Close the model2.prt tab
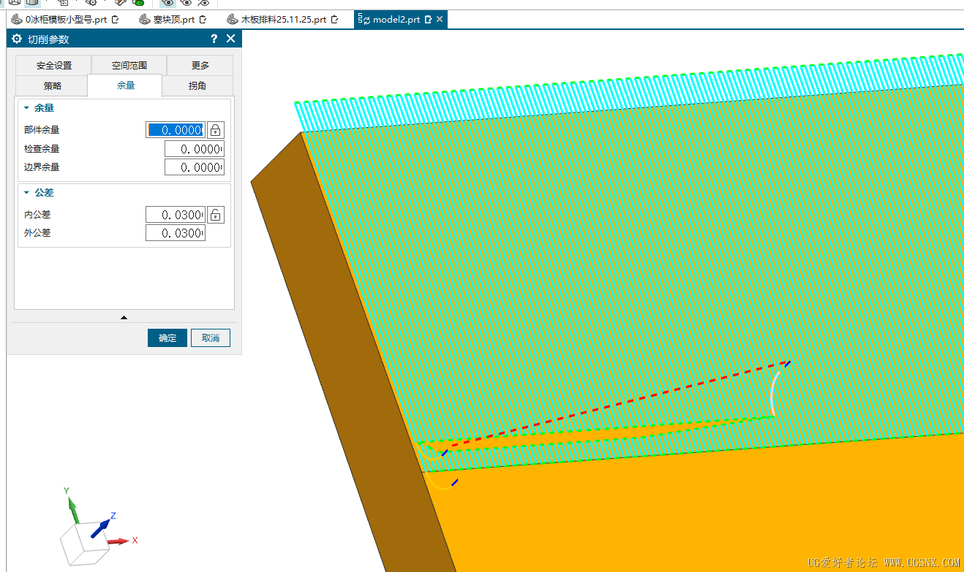This screenshot has height=572, width=964. pyautogui.click(x=440, y=20)
